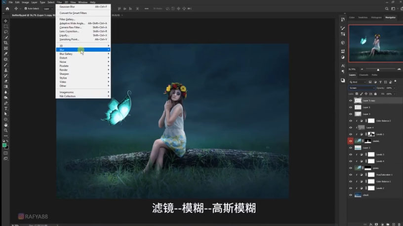The width and height of the screenshot is (403, 226).
Task: Toggle Quick Mask mode icon
Action: click(5, 153)
